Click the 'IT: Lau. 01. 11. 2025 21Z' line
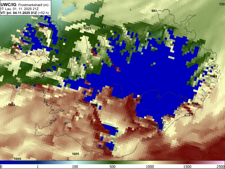This screenshot has width=225, height=169. pyautogui.click(x=20, y=9)
